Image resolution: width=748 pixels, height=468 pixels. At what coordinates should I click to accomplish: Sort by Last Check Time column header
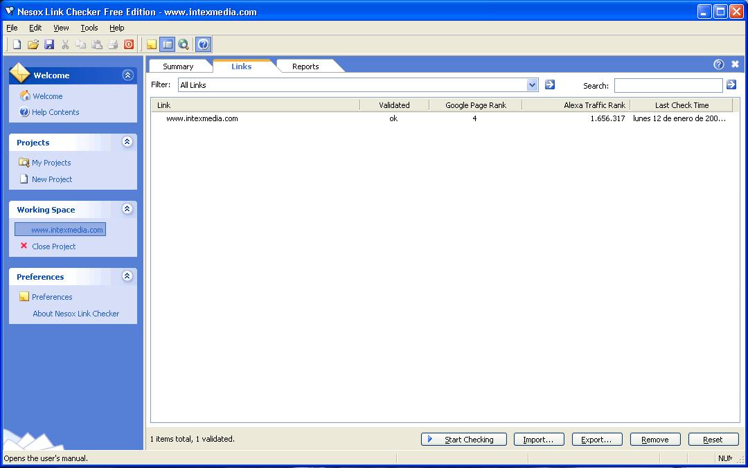pos(682,105)
